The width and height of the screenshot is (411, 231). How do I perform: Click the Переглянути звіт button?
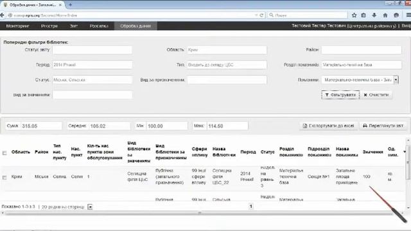[383, 126]
